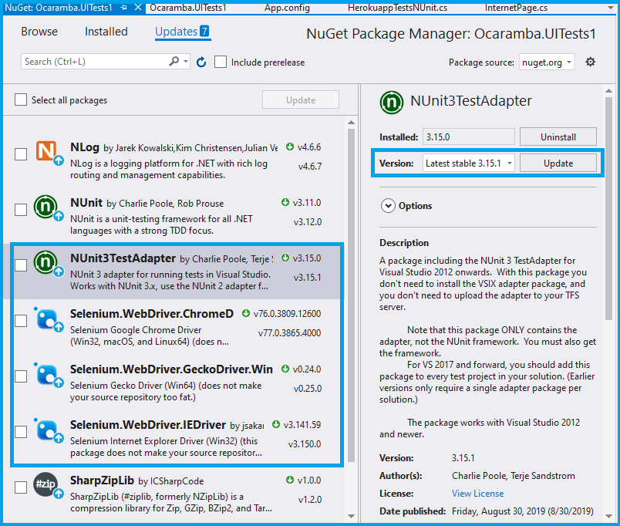Click the Selenium.WebDriver.IEDriver package name

(148, 425)
